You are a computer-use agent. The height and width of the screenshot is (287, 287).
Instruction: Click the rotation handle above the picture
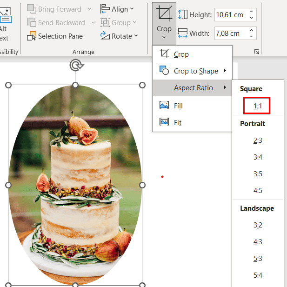(75, 65)
